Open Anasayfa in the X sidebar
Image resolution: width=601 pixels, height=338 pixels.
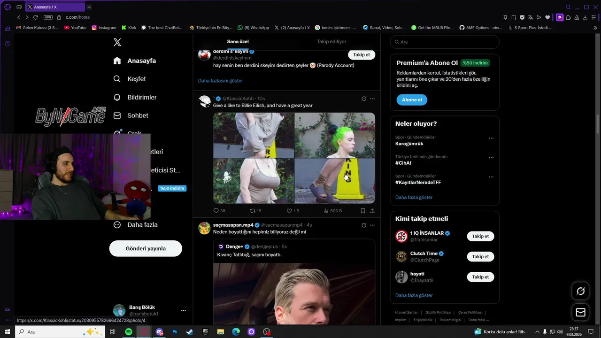135,61
